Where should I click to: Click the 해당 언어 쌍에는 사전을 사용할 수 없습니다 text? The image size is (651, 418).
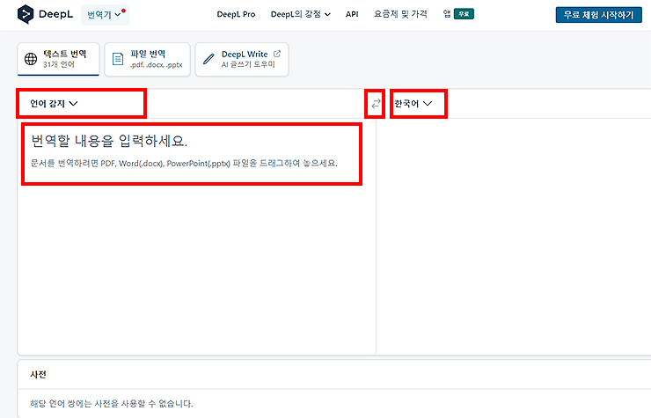point(111,403)
